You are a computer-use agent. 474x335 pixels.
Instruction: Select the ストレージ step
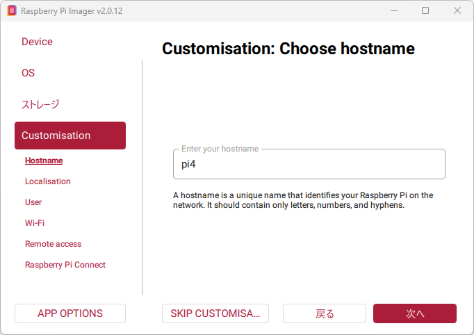(x=40, y=104)
